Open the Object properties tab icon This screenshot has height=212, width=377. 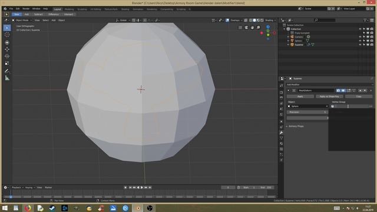tap(281, 121)
